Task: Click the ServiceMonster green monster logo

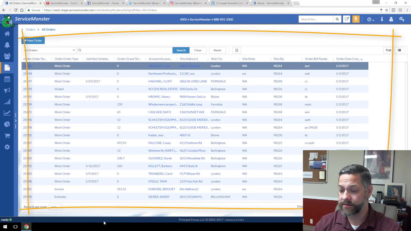Action: pyautogui.click(x=7, y=21)
